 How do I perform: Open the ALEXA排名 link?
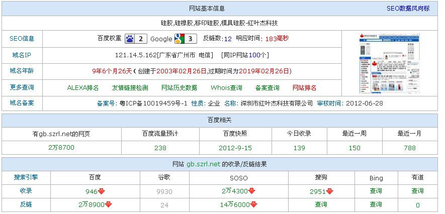(x=83, y=88)
